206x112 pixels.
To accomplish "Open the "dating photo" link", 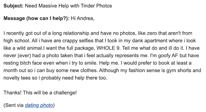I will (39, 105).
